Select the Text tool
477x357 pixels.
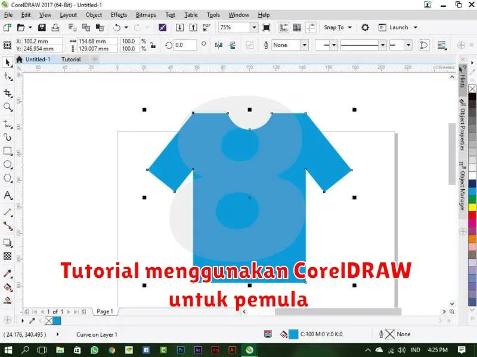pyautogui.click(x=8, y=195)
